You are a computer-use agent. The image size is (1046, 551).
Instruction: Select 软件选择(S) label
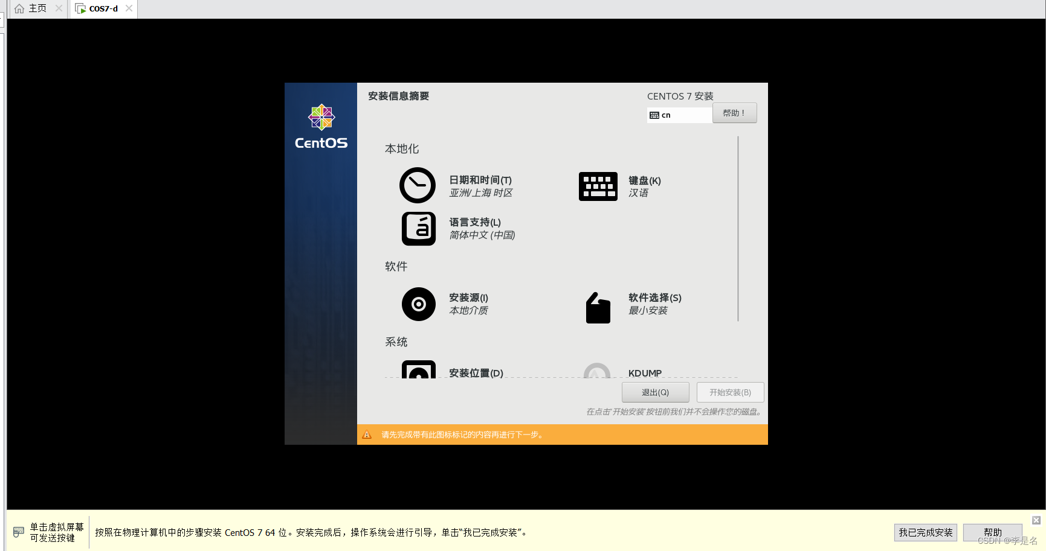coord(655,298)
